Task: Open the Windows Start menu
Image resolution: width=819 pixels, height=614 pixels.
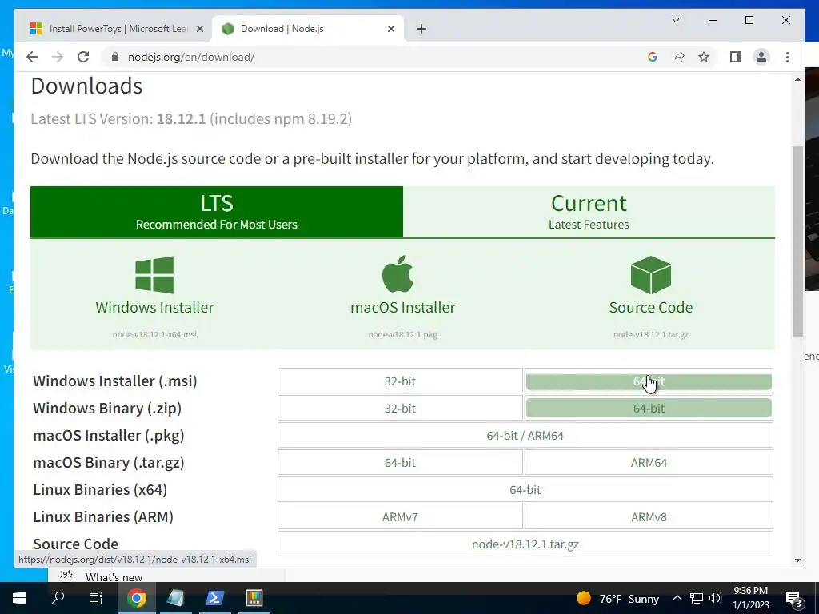Action: 19,598
